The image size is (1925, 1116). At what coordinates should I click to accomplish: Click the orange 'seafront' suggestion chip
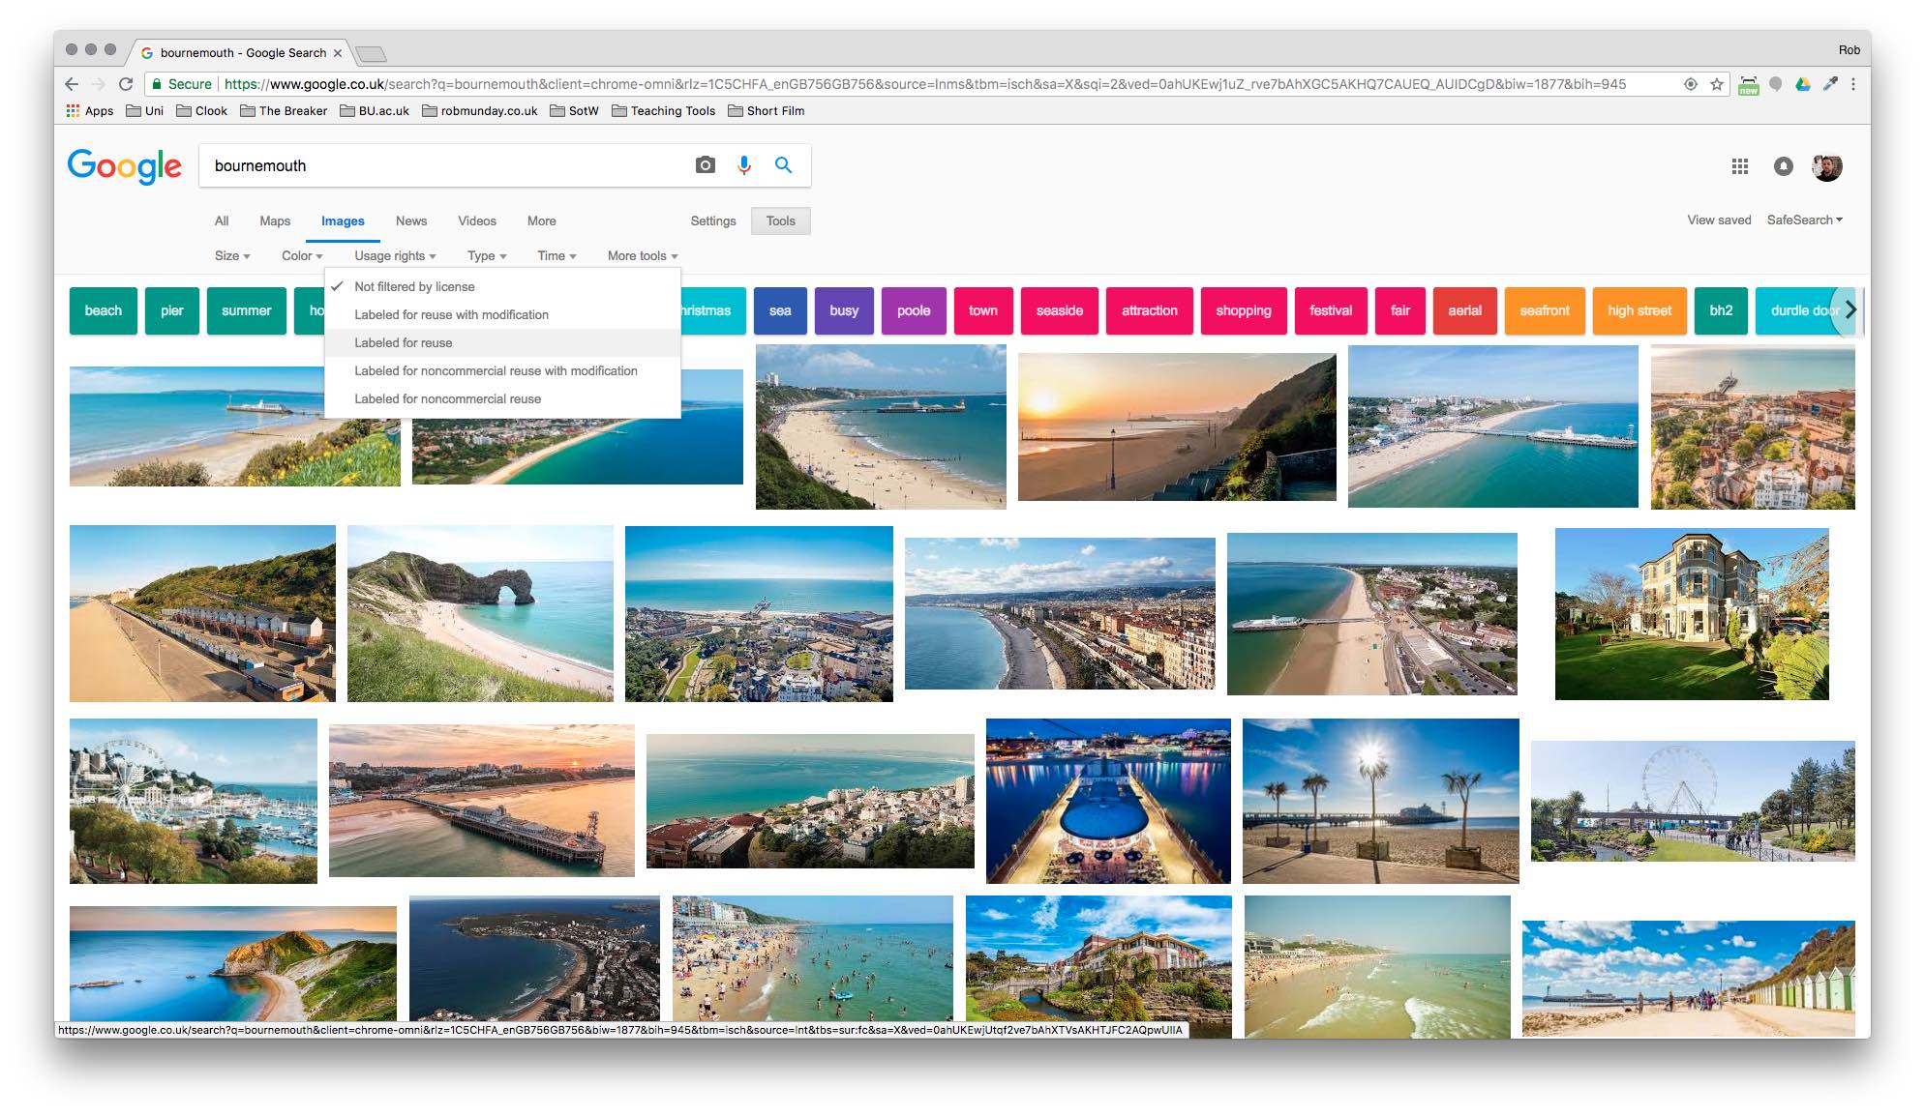[x=1544, y=310]
